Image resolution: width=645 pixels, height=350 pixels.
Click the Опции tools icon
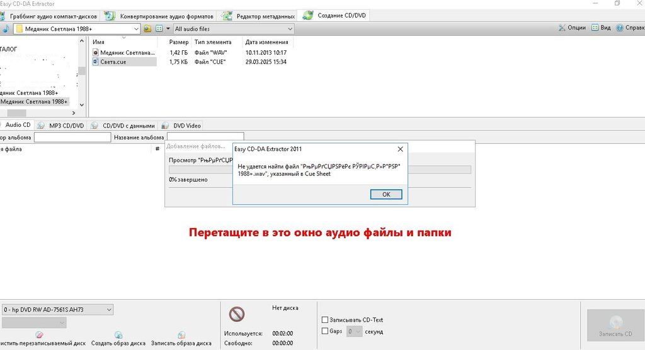click(562, 28)
